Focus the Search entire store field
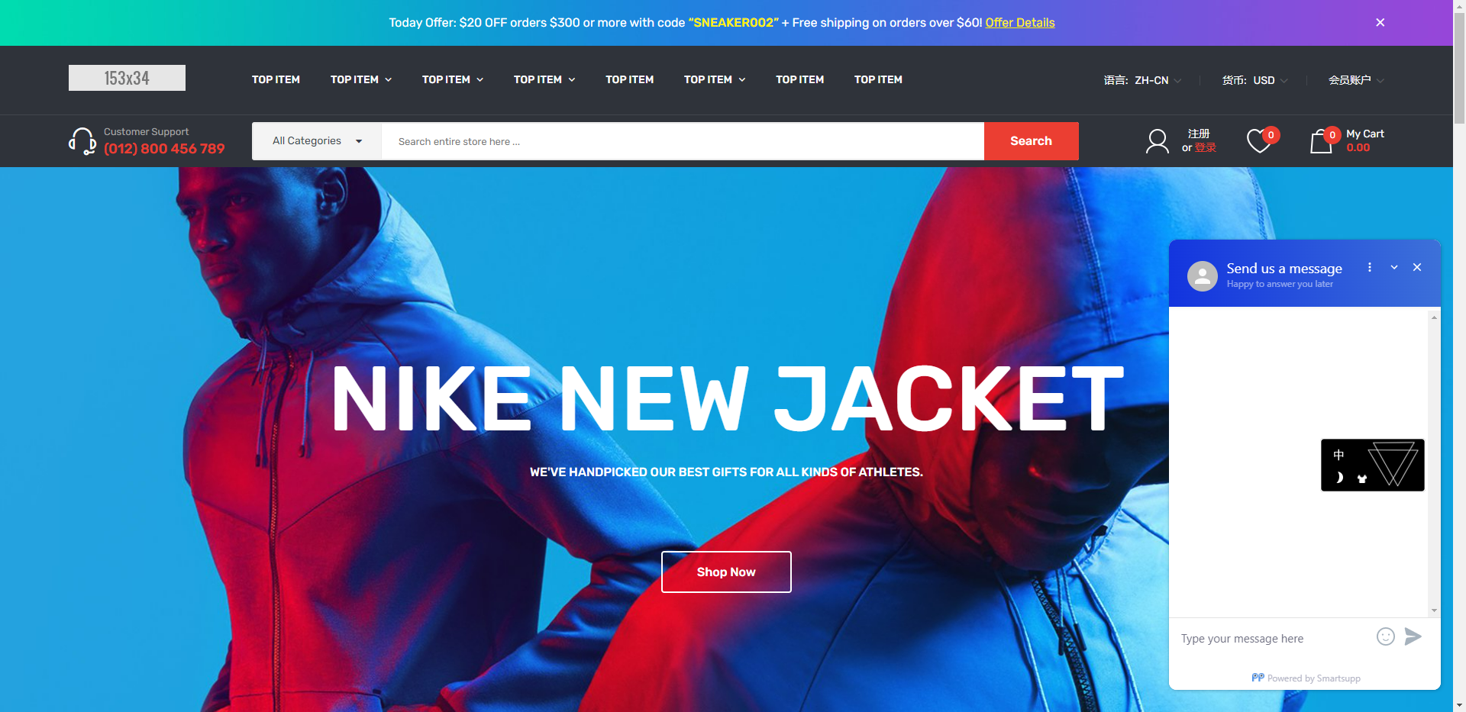Screen dimensions: 1466x712 click(683, 141)
